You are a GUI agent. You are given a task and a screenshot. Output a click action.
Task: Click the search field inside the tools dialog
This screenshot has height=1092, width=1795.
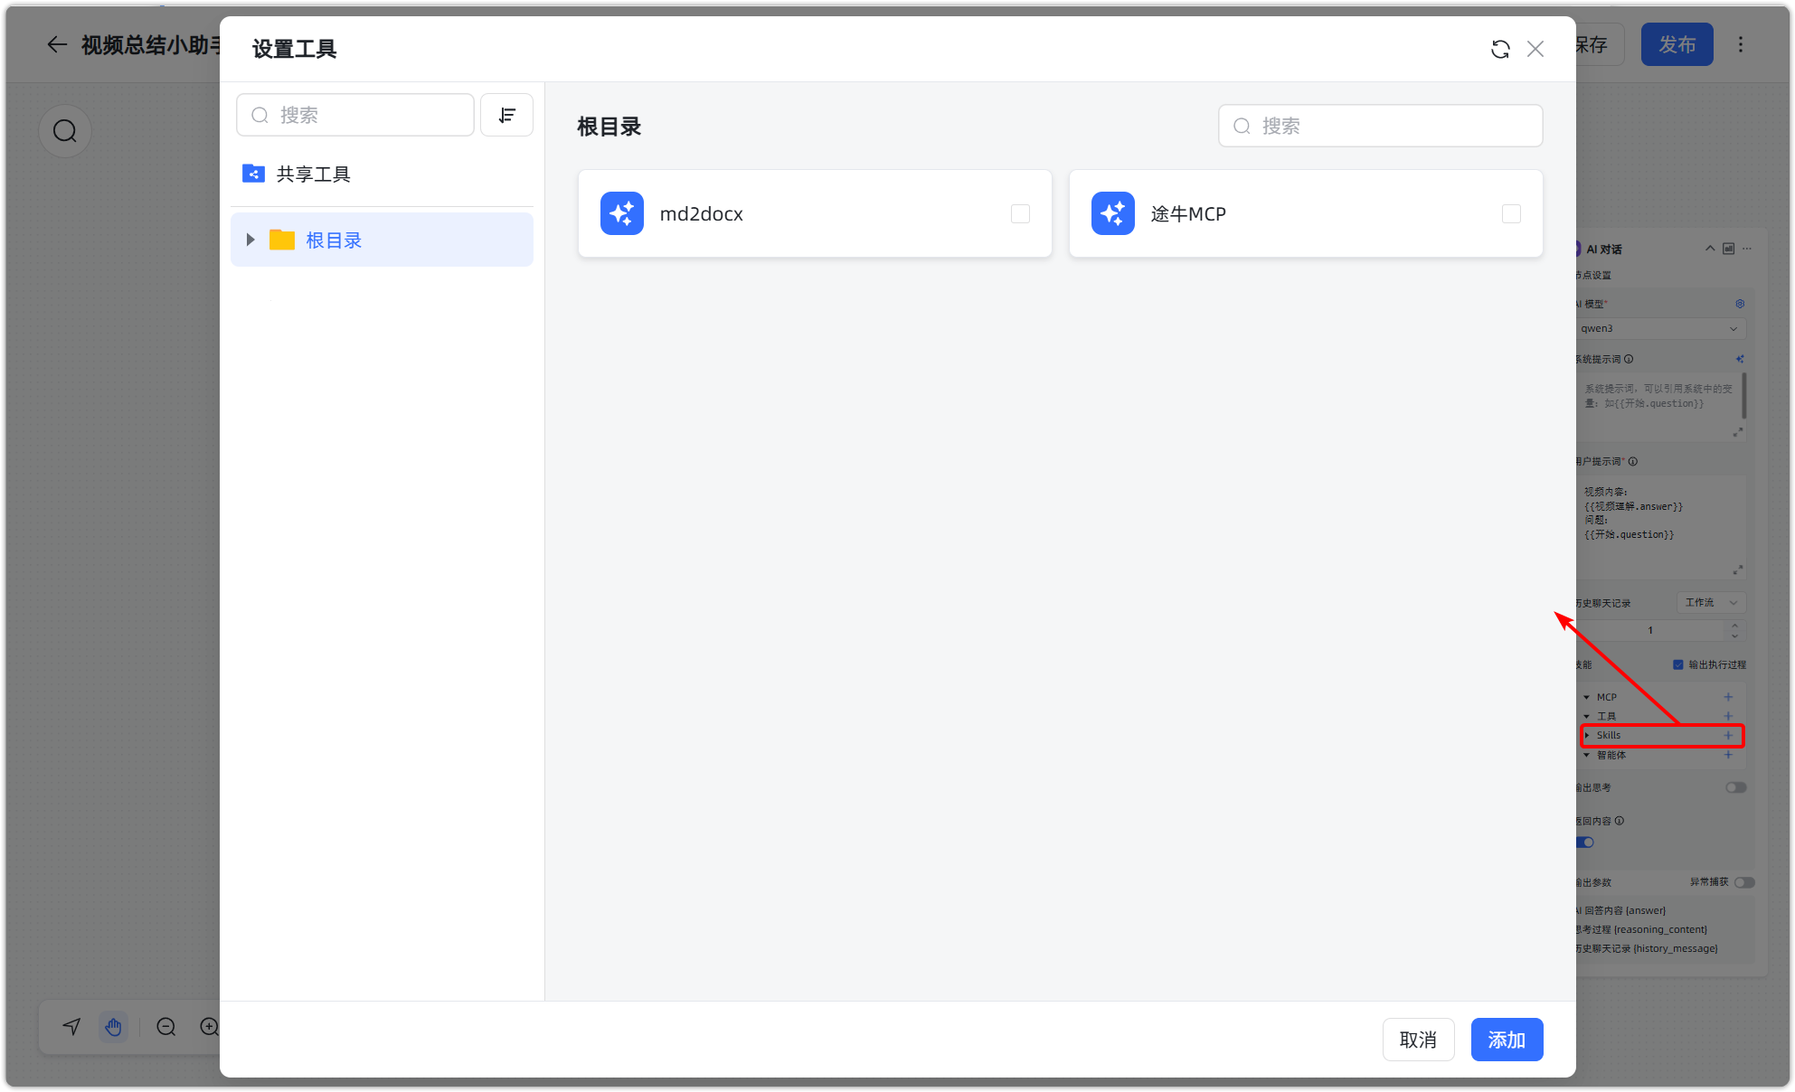(x=354, y=115)
